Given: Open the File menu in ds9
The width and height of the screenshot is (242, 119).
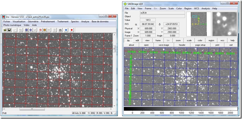Looking at the screenshot, I should click(126, 9).
